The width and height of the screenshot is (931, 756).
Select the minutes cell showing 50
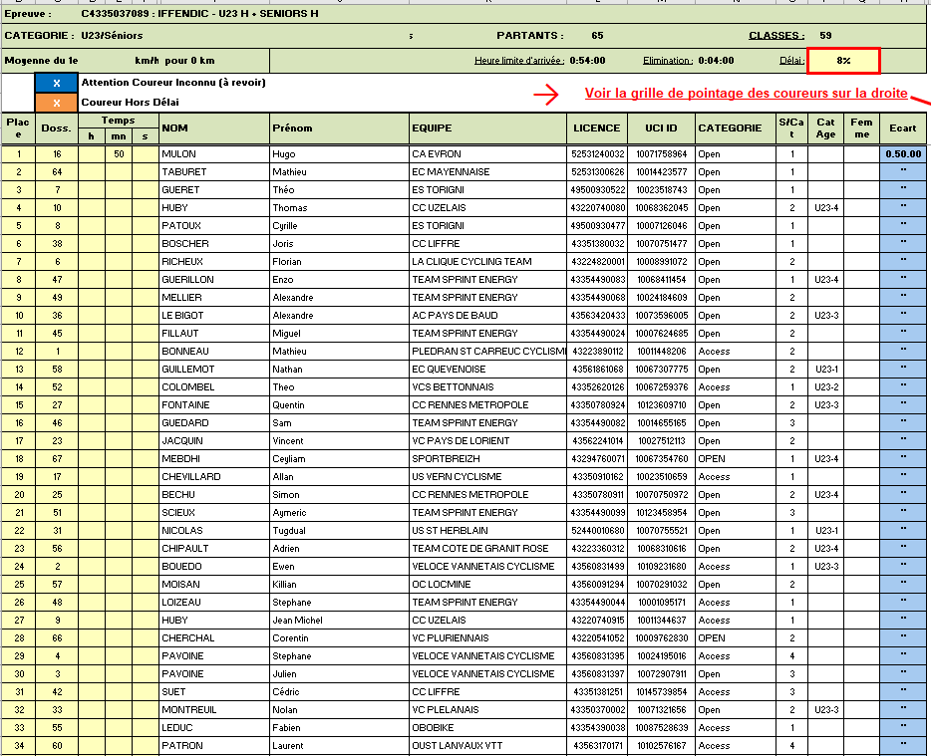119,154
